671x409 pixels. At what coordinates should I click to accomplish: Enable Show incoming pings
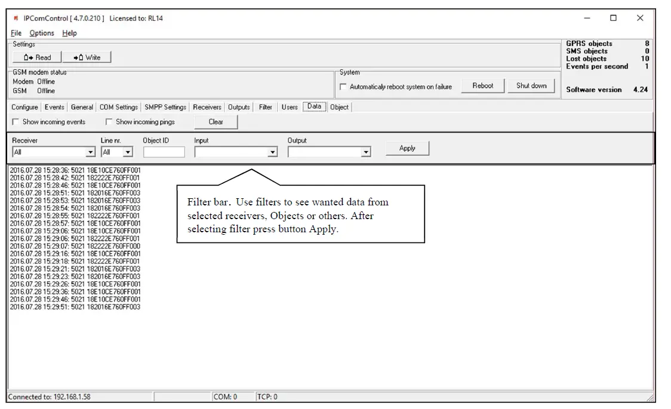tap(109, 121)
